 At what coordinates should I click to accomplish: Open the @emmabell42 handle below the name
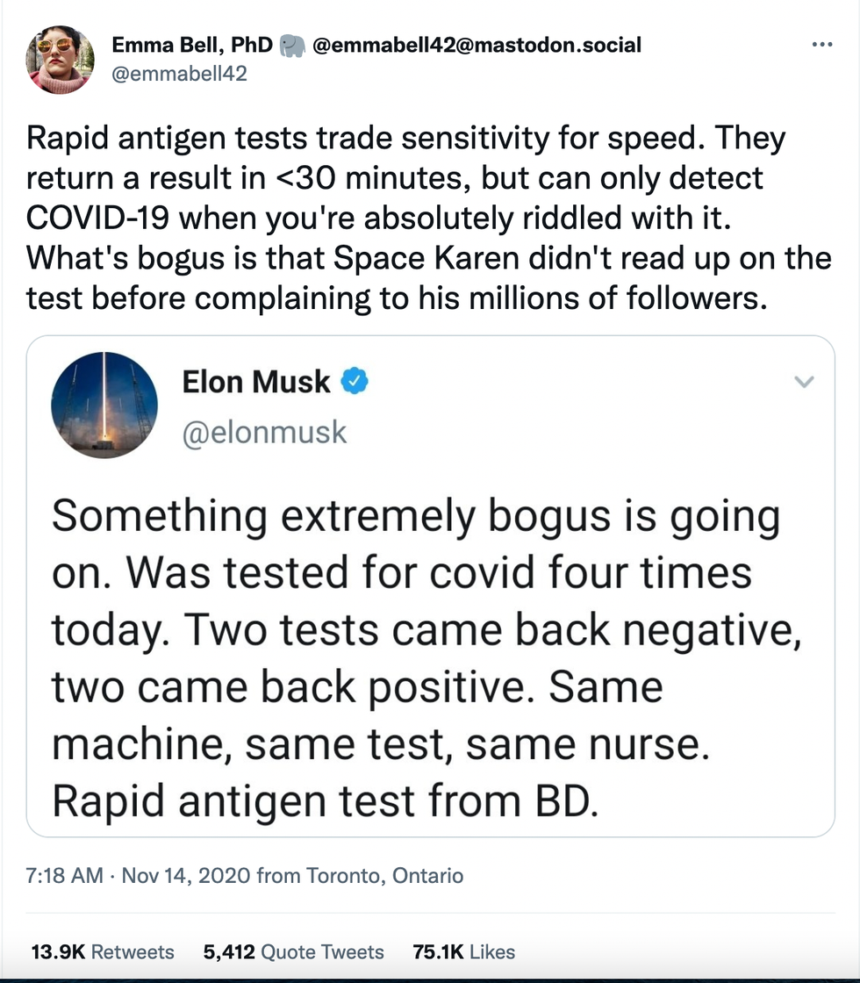179,74
